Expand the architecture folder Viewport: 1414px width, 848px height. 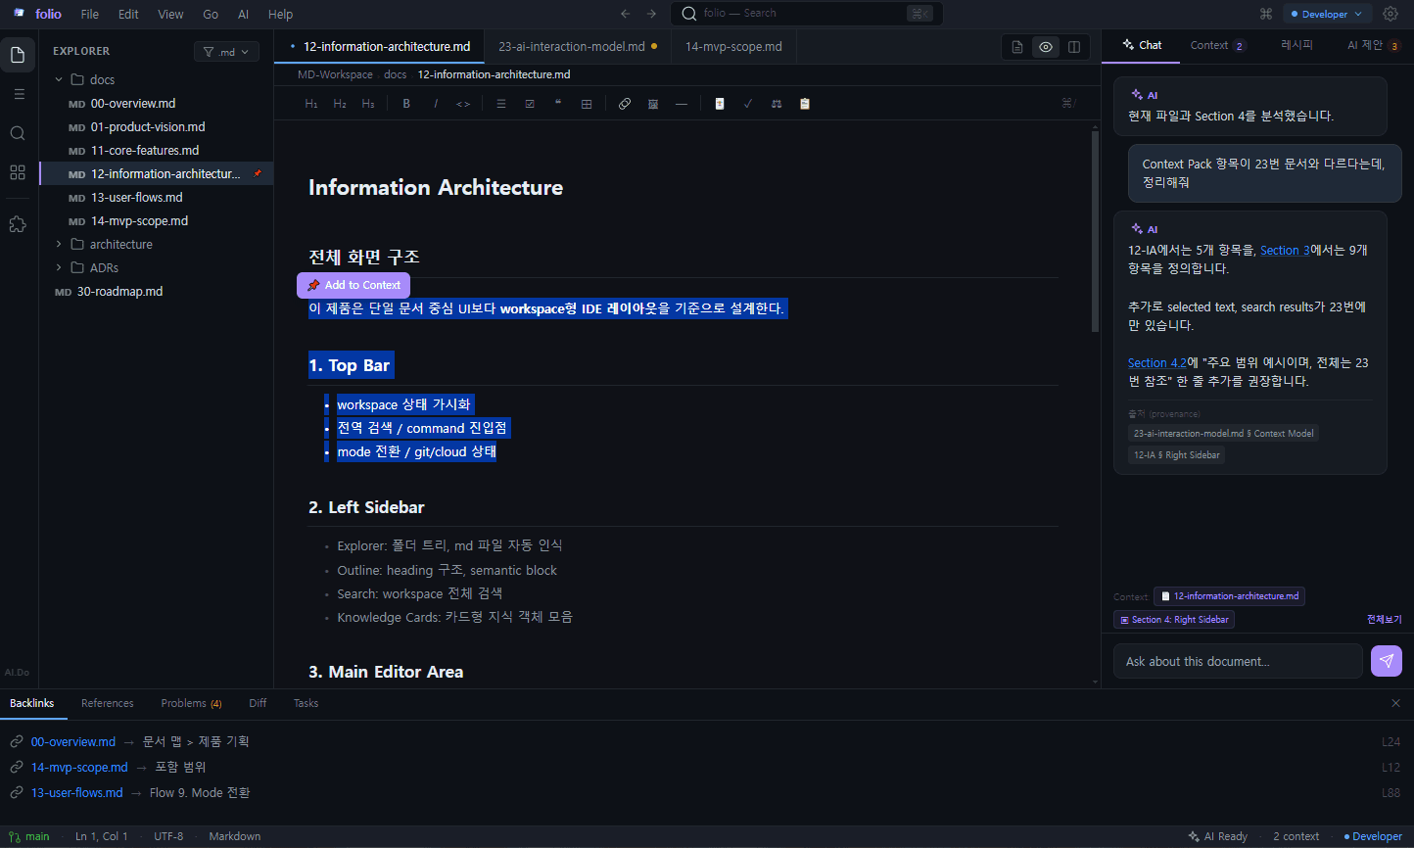click(120, 244)
